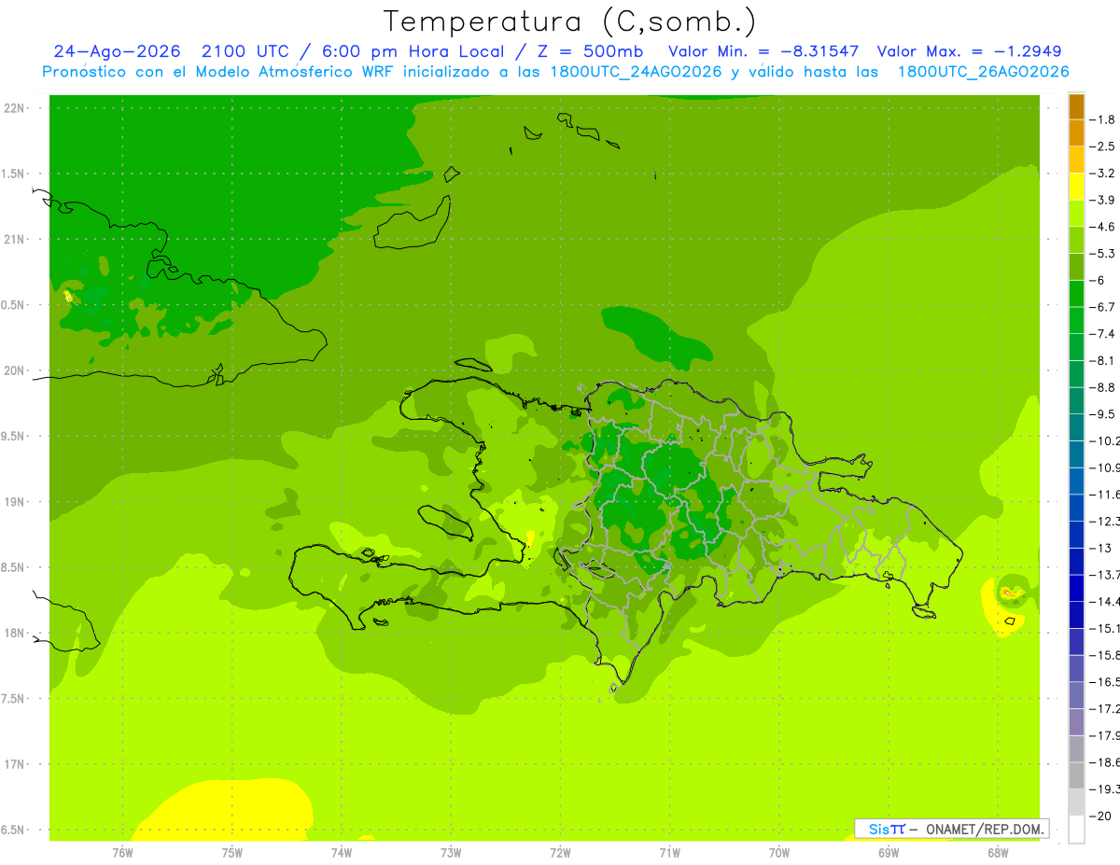Click the 'SisTT - ONAMET/REP.DOM.' logo box
This screenshot has height=865, width=1120.
coord(951,829)
